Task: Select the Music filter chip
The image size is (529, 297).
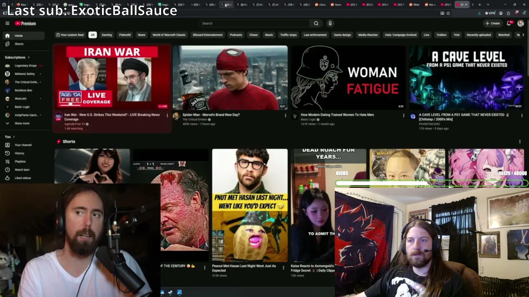Action: coord(269,35)
